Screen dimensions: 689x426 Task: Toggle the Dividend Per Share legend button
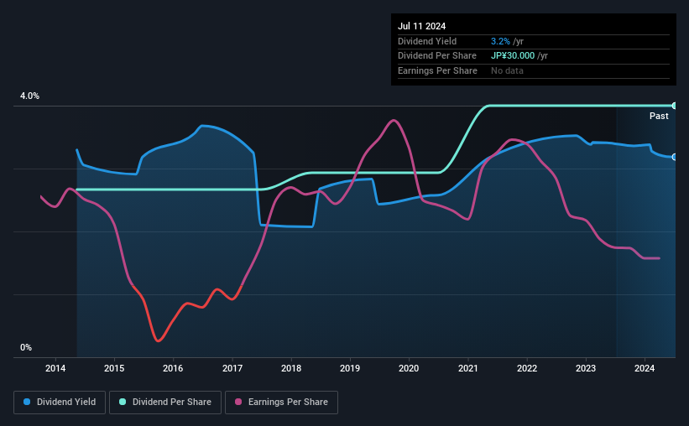pyautogui.click(x=165, y=403)
